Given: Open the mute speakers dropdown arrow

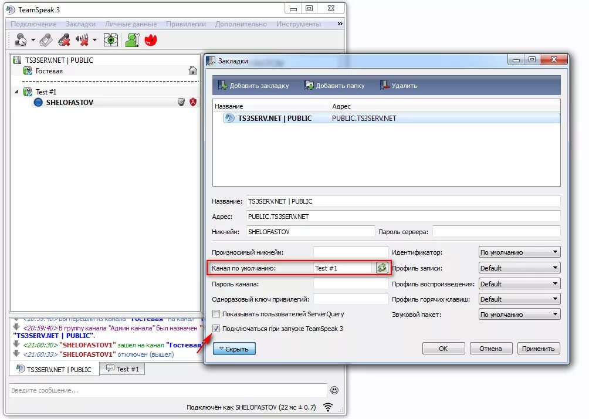Looking at the screenshot, I should 94,40.
